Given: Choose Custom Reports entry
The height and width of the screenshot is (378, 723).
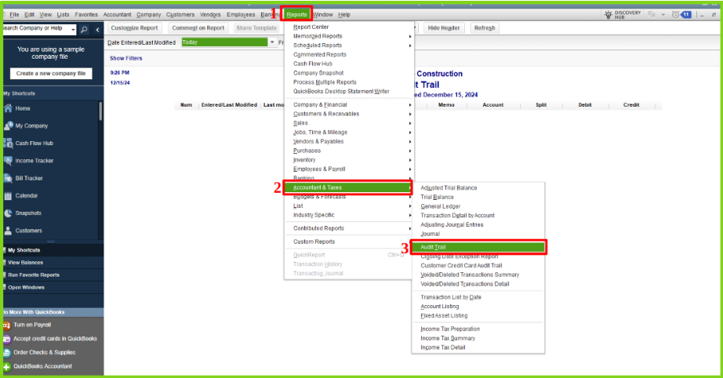Looking at the screenshot, I should click(314, 242).
